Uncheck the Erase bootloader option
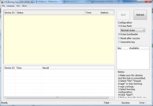Viewport: 153px width, 106px height. (119, 34)
